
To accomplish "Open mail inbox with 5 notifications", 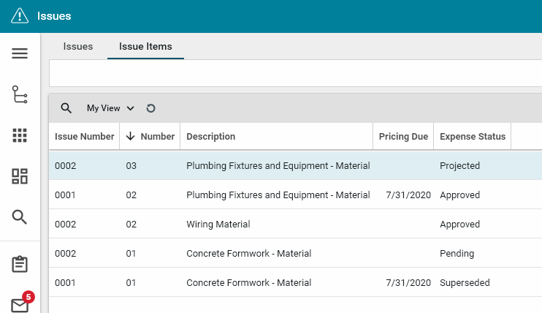I will (20, 304).
